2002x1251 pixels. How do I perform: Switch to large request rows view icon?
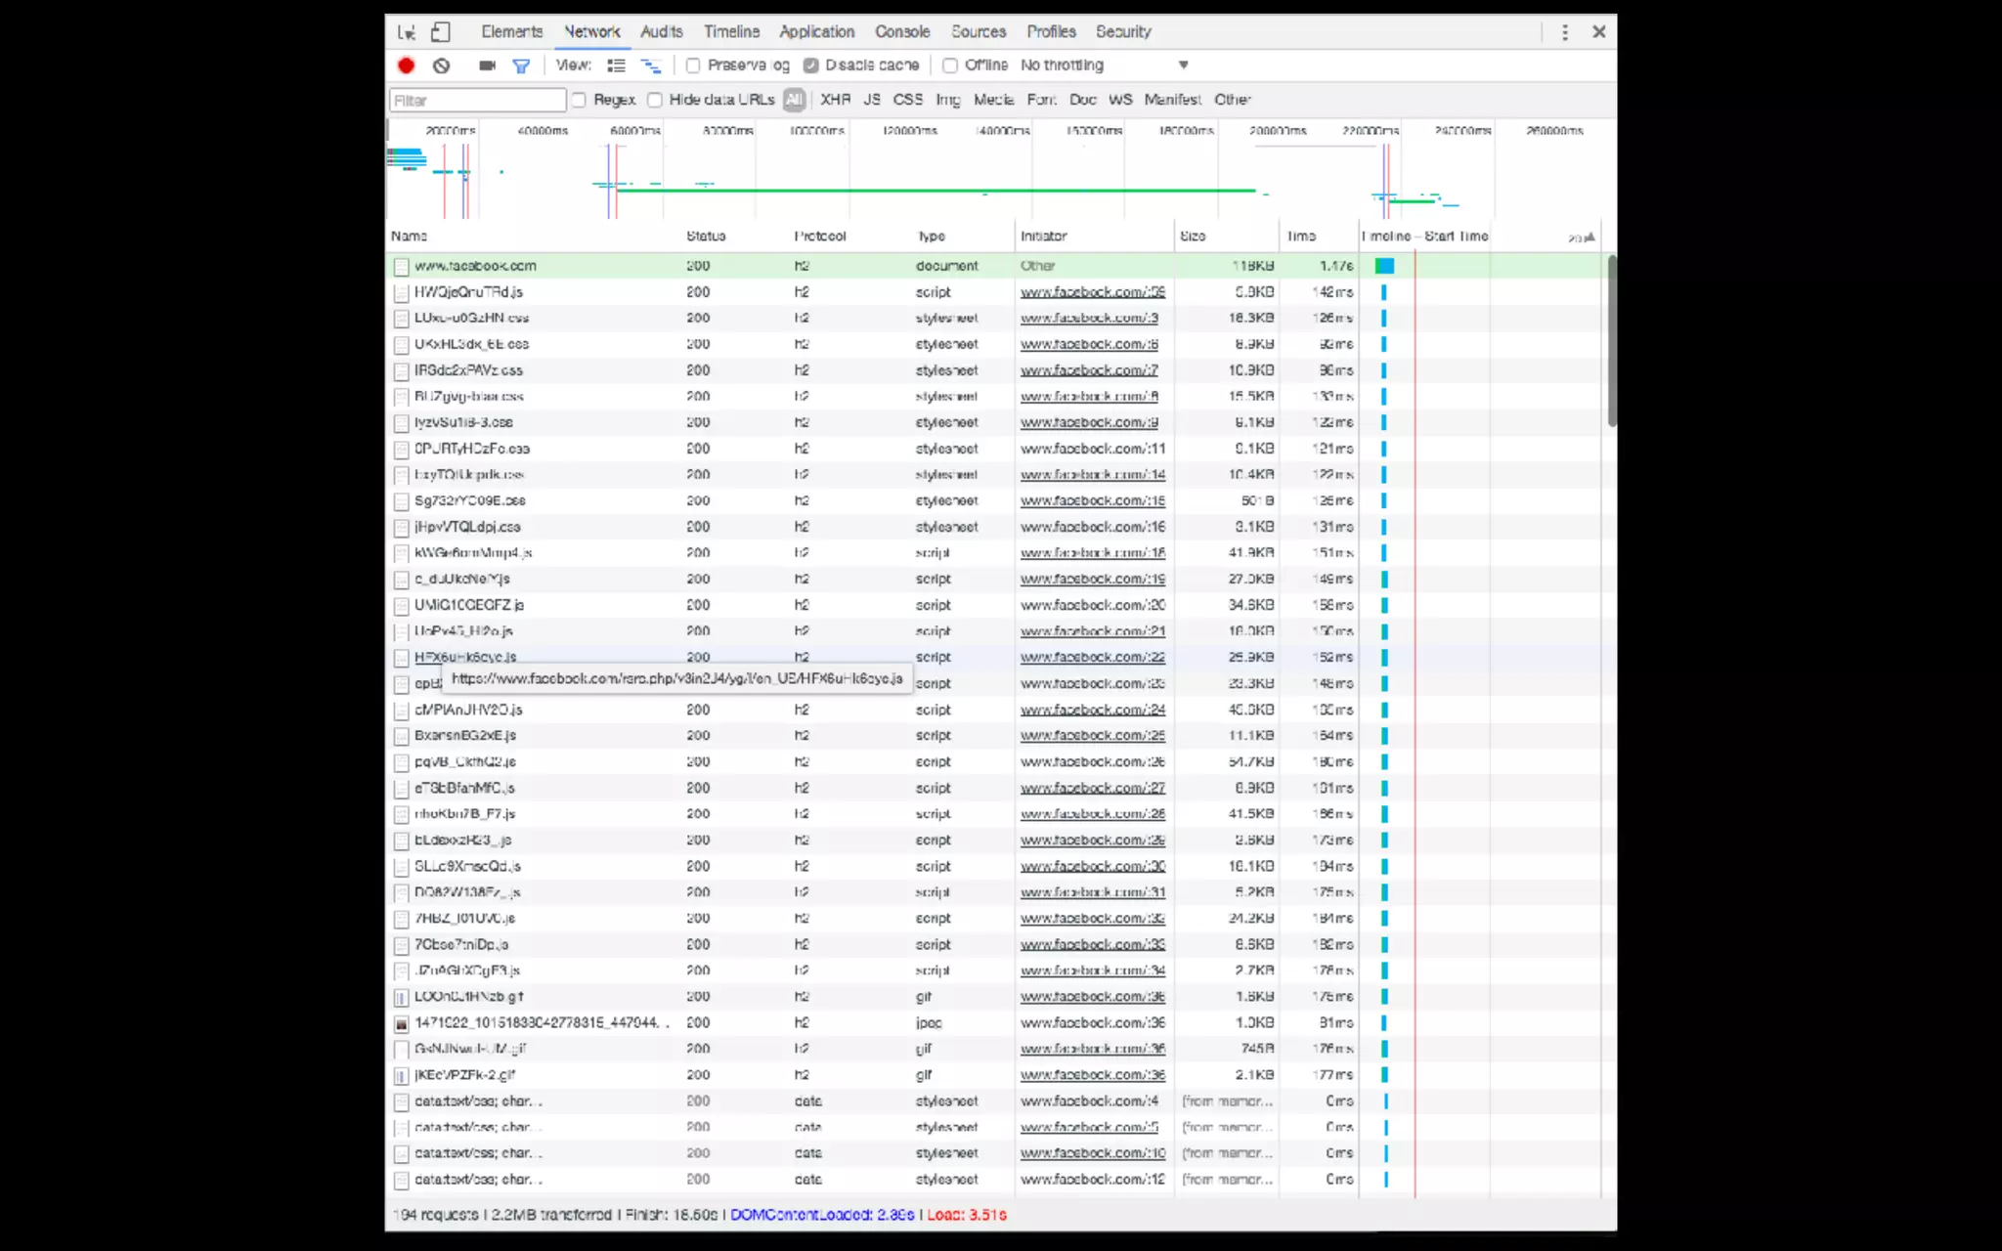(616, 65)
